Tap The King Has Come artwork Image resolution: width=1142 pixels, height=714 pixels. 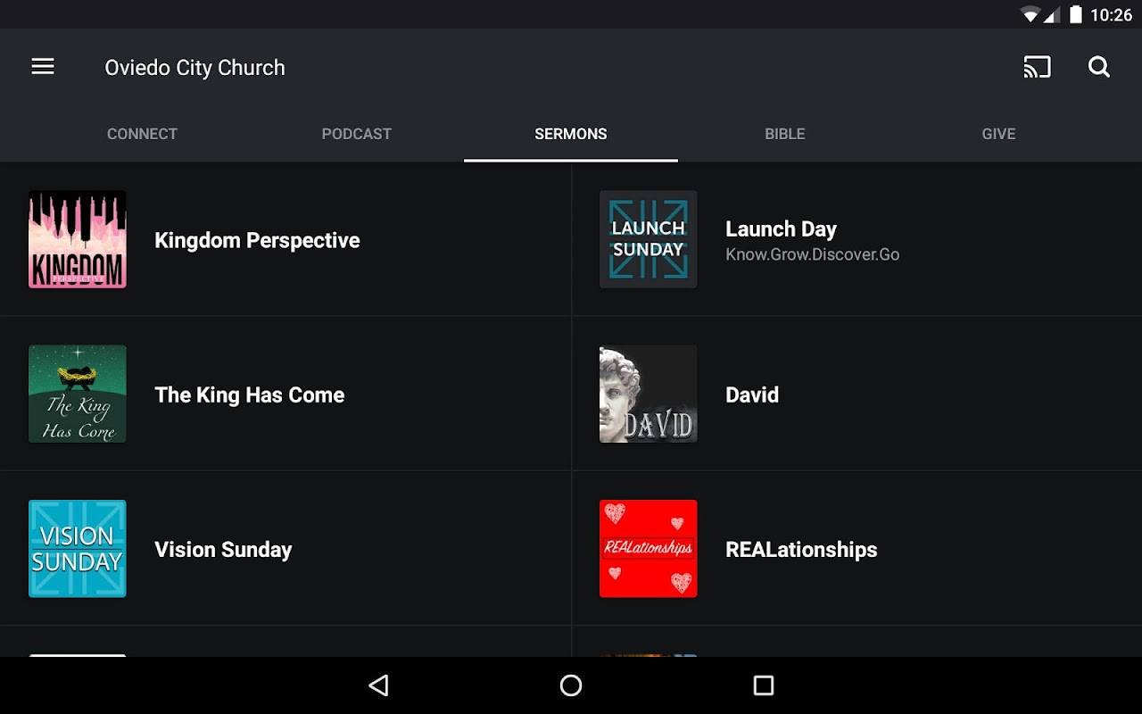coord(78,394)
